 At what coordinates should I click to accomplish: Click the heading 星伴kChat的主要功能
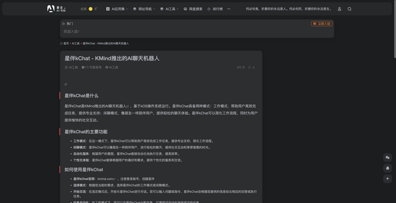[86, 132]
